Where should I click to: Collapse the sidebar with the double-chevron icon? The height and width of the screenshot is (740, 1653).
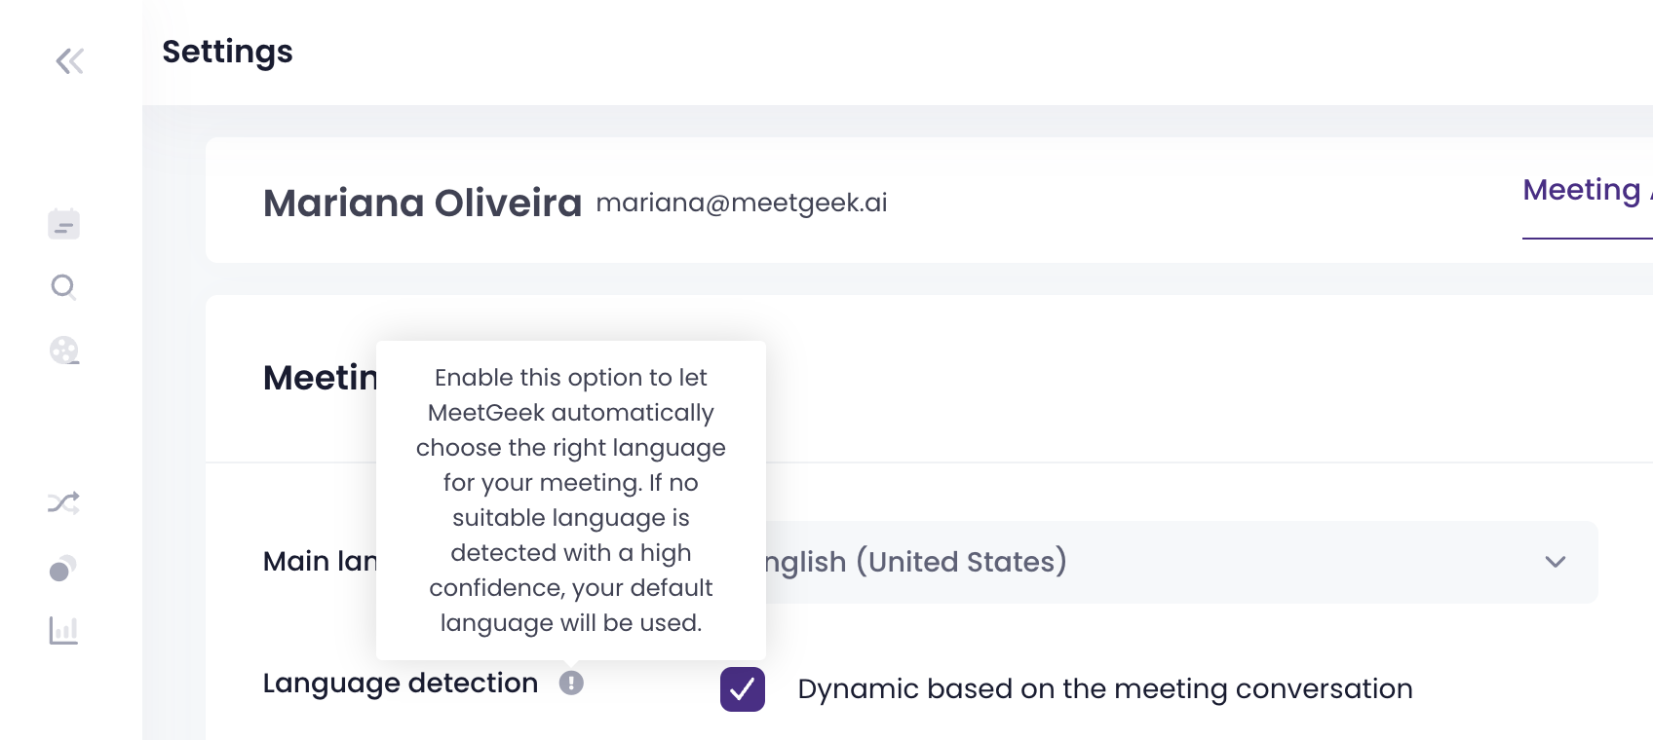(x=69, y=61)
